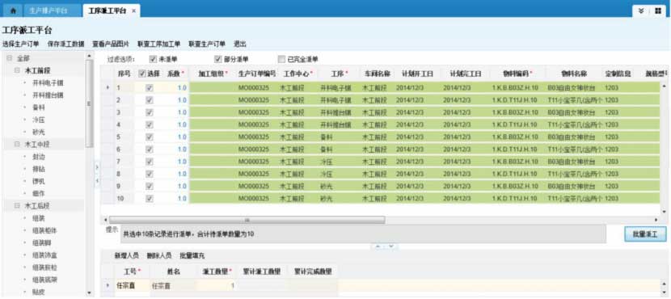Viewport: 671px width, 299px height.
Task: Click the grid vertical scrollbar up arrow
Action: (665, 86)
